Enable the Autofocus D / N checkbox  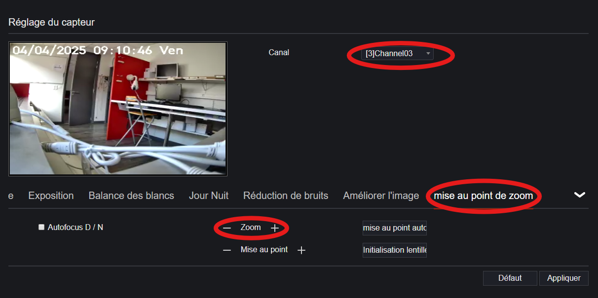click(x=41, y=227)
